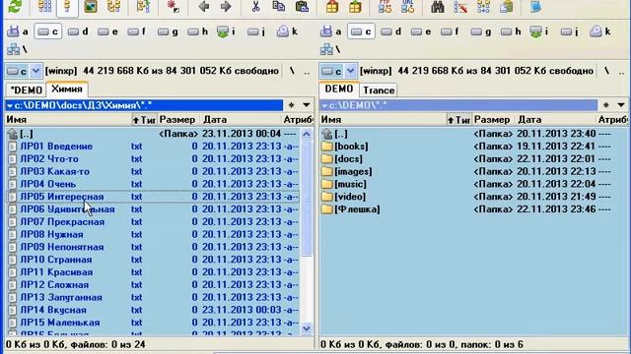Screen dimensions: 631x354
Task: Open right panel directory history arrow
Action: click(x=621, y=105)
